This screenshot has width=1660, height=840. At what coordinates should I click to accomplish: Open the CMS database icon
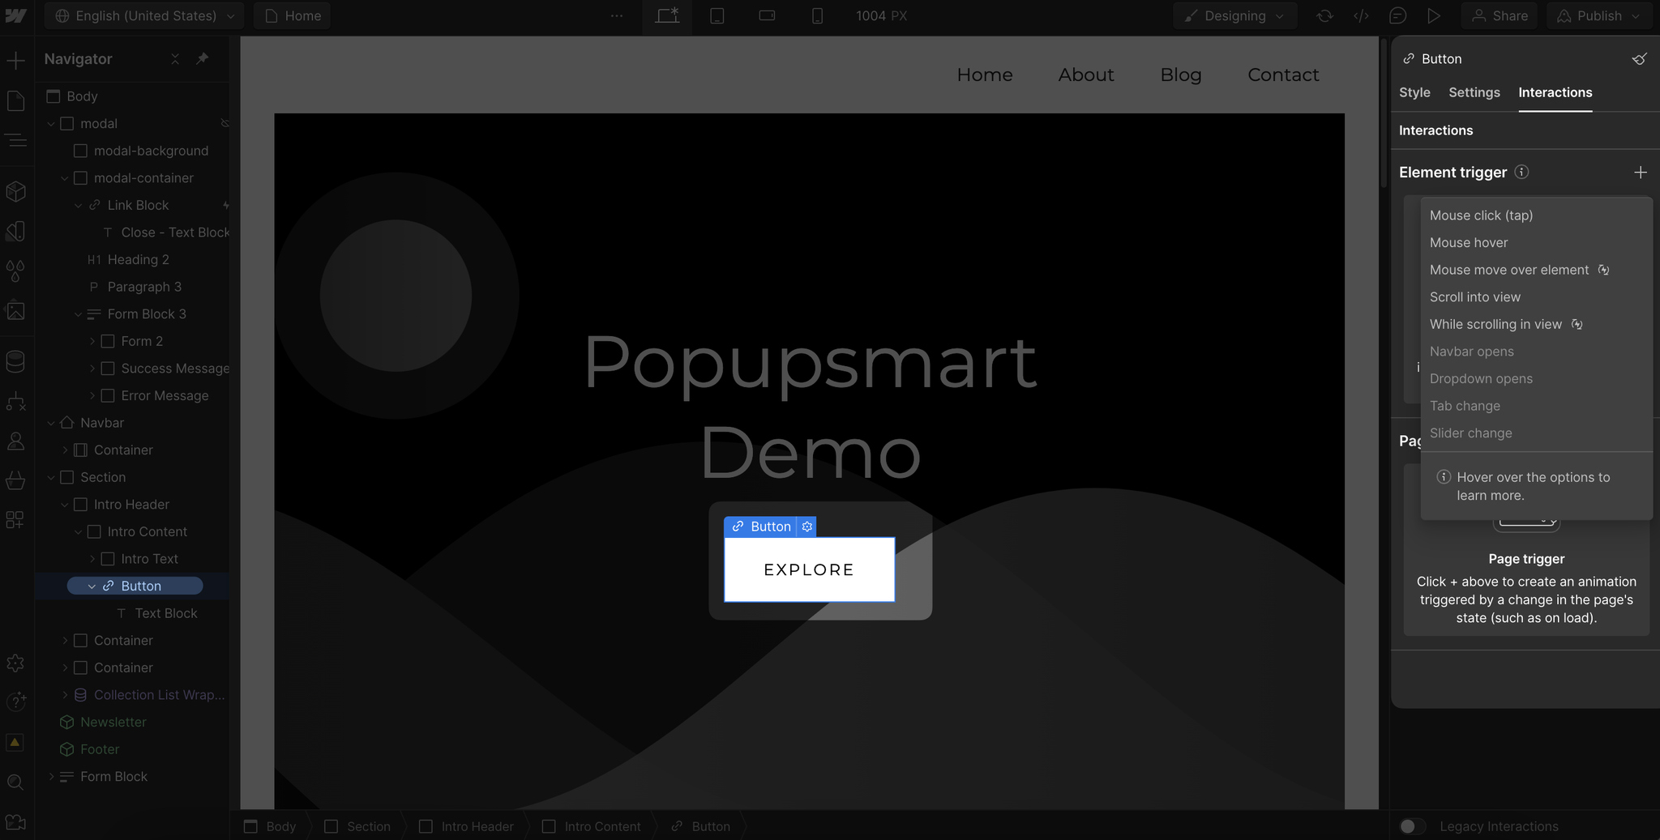[15, 361]
